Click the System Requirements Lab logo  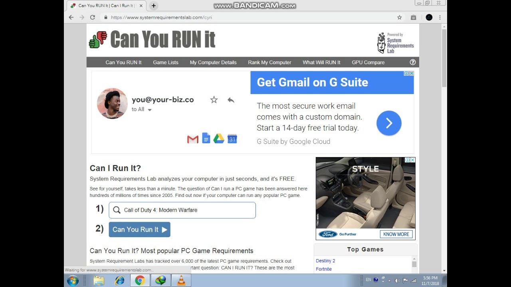pyautogui.click(x=395, y=43)
